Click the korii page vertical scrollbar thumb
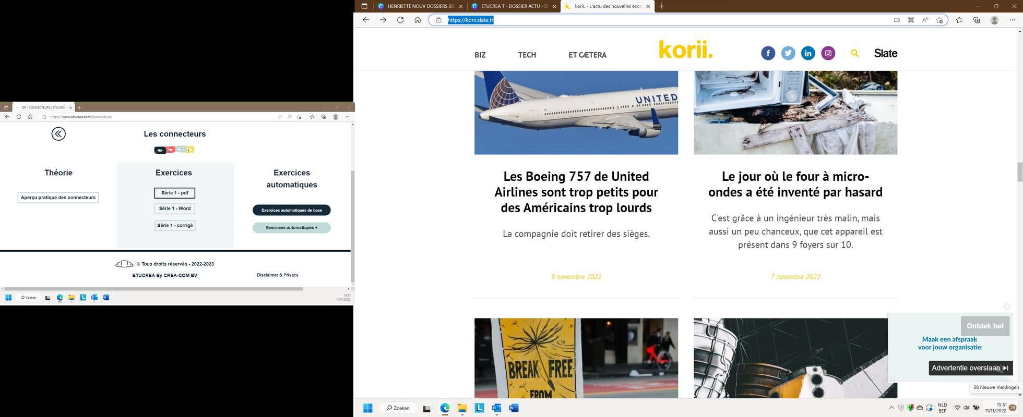This screenshot has height=417, width=1023. (1020, 172)
